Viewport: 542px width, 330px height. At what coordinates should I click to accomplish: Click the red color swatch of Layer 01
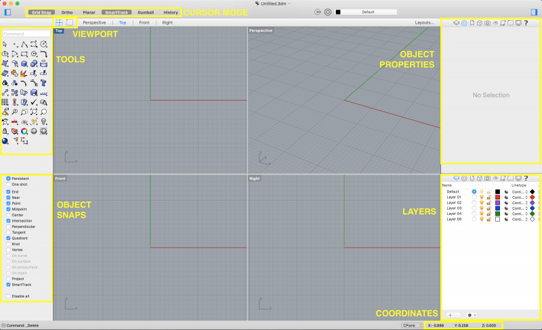(497, 197)
